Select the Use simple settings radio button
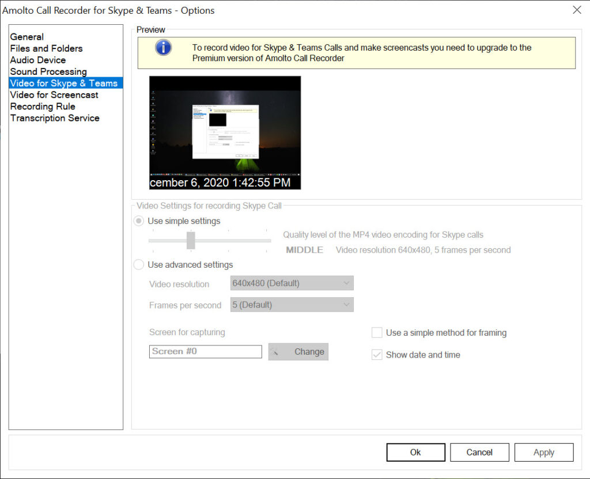The image size is (590, 479). (139, 221)
